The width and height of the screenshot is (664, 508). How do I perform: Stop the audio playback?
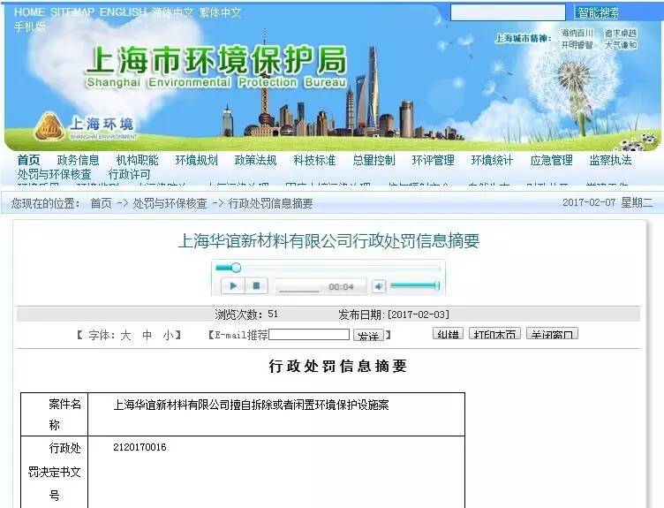point(256,286)
